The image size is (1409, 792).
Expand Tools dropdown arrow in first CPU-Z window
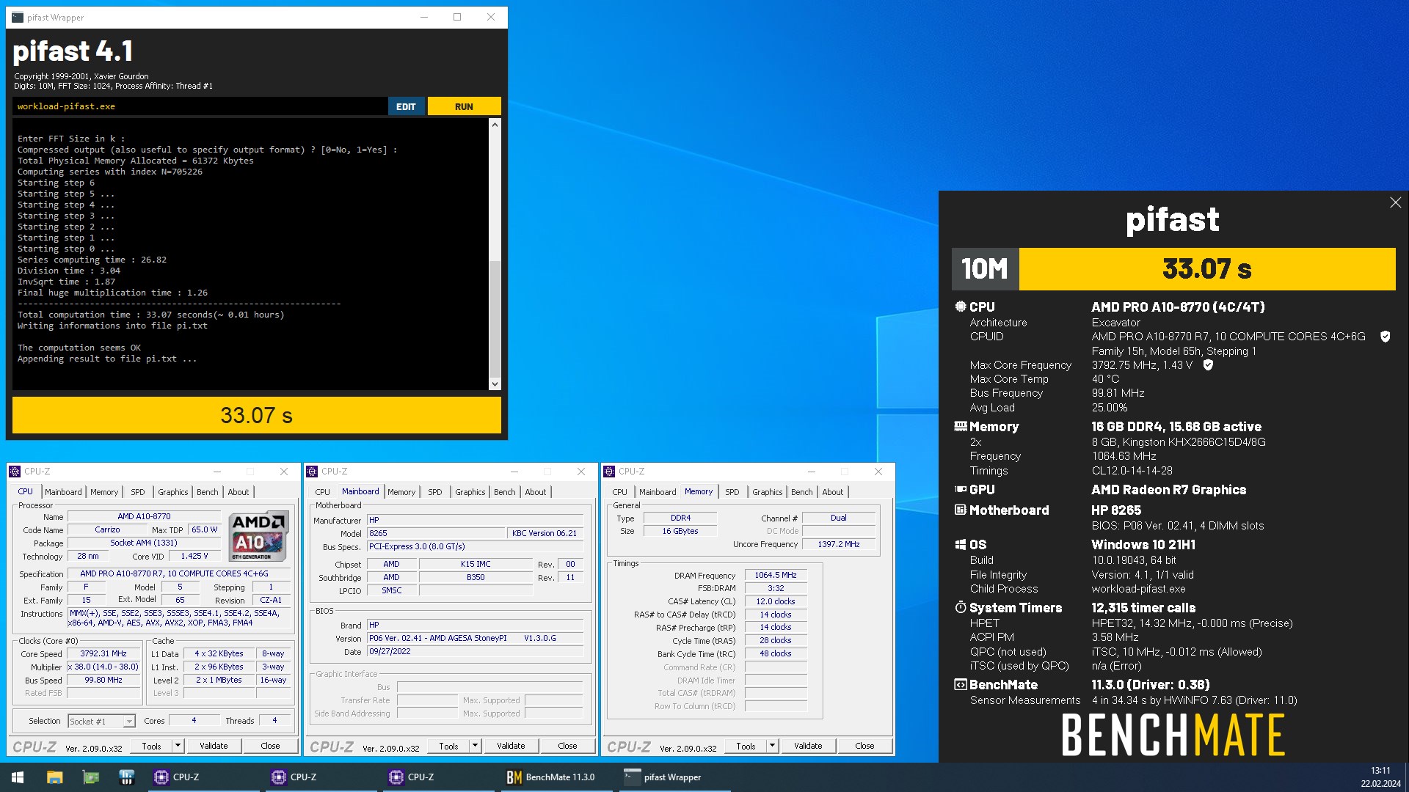pos(178,746)
